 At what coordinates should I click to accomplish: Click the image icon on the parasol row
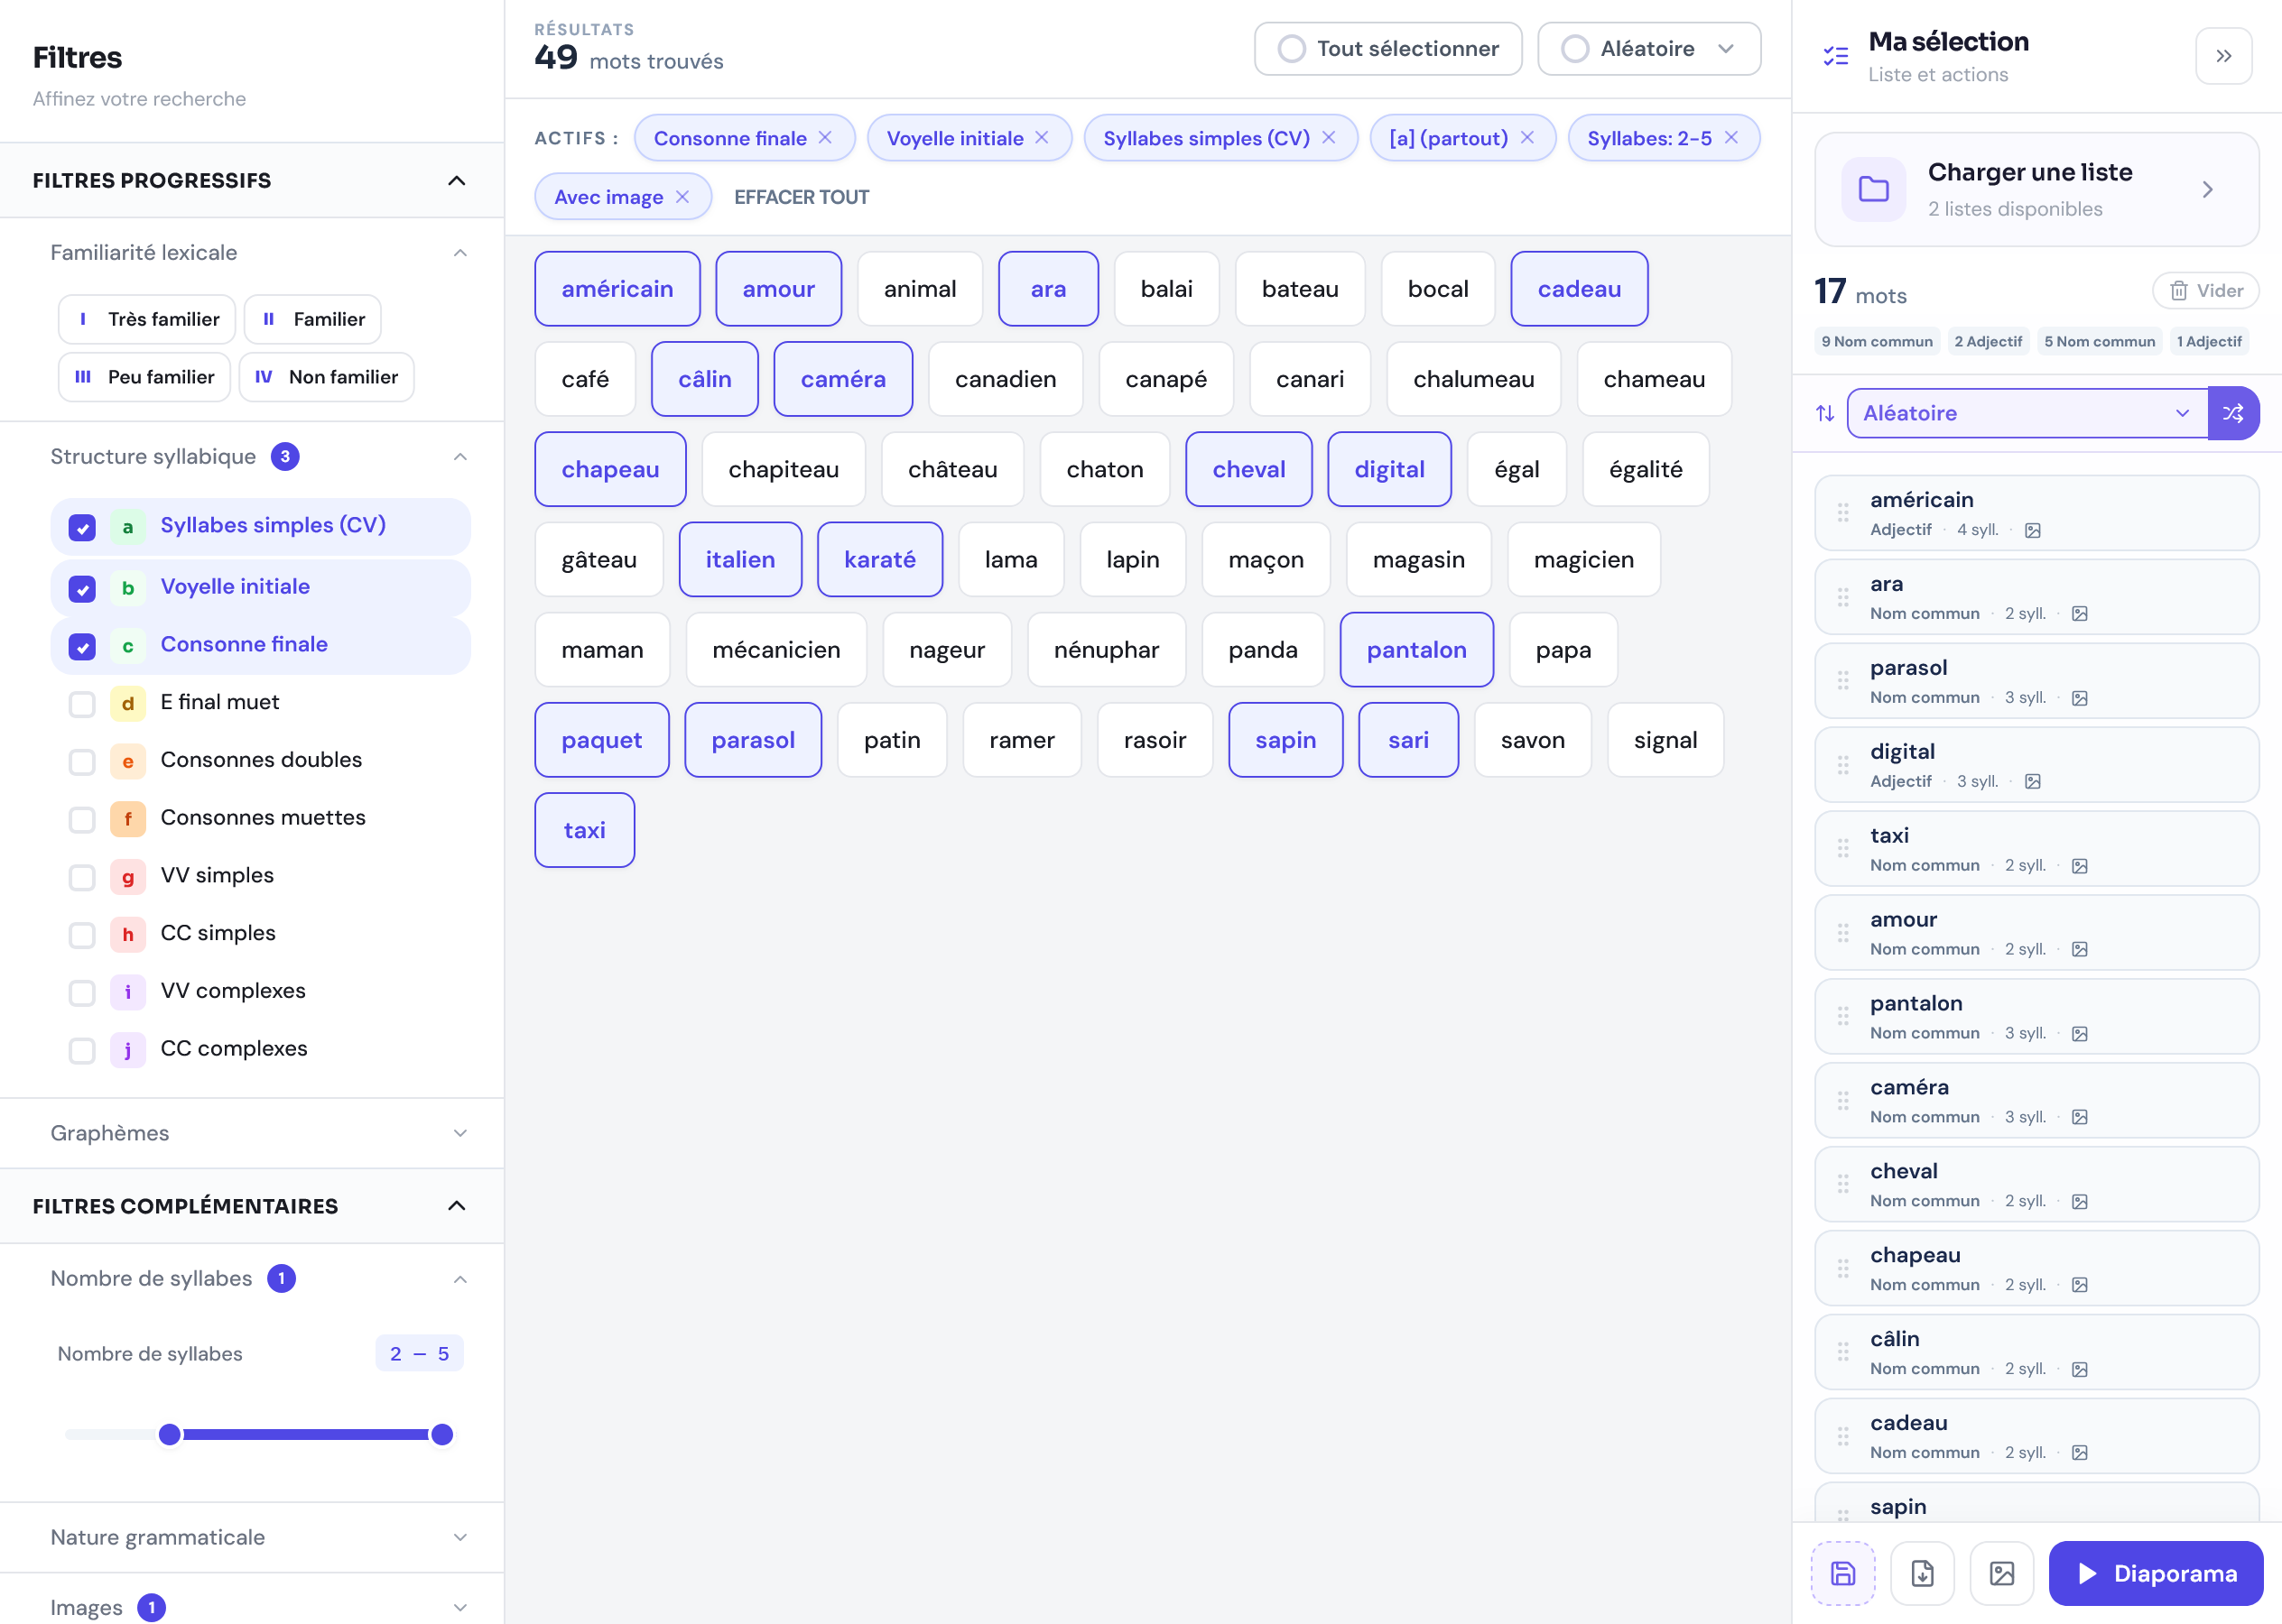tap(2079, 698)
